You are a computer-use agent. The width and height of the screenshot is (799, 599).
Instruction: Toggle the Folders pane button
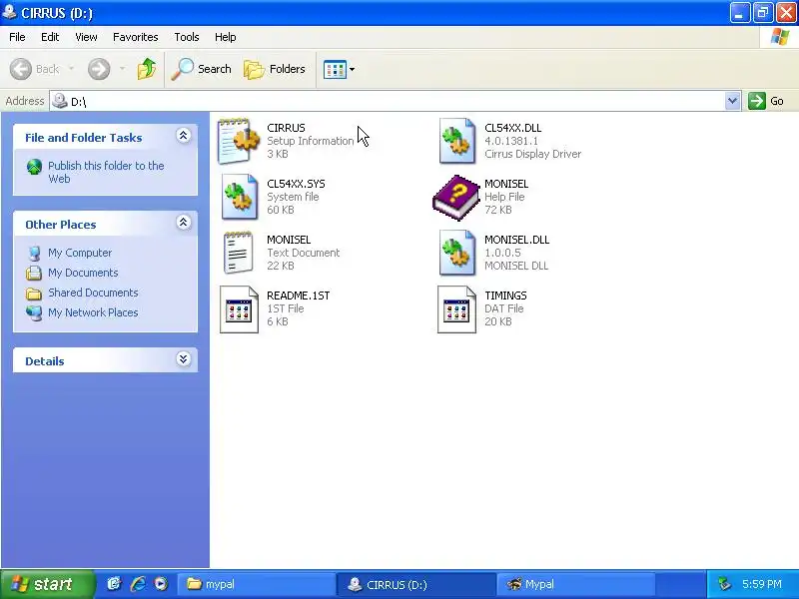click(x=275, y=69)
